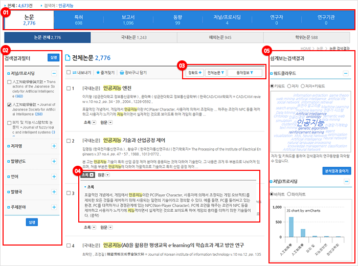358x266 pixels.
Task: Switch to the 특허 tab
Action: coord(79,20)
